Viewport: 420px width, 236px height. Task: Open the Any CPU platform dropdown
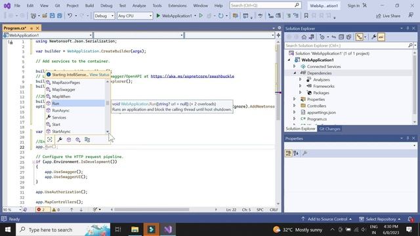tap(135, 16)
